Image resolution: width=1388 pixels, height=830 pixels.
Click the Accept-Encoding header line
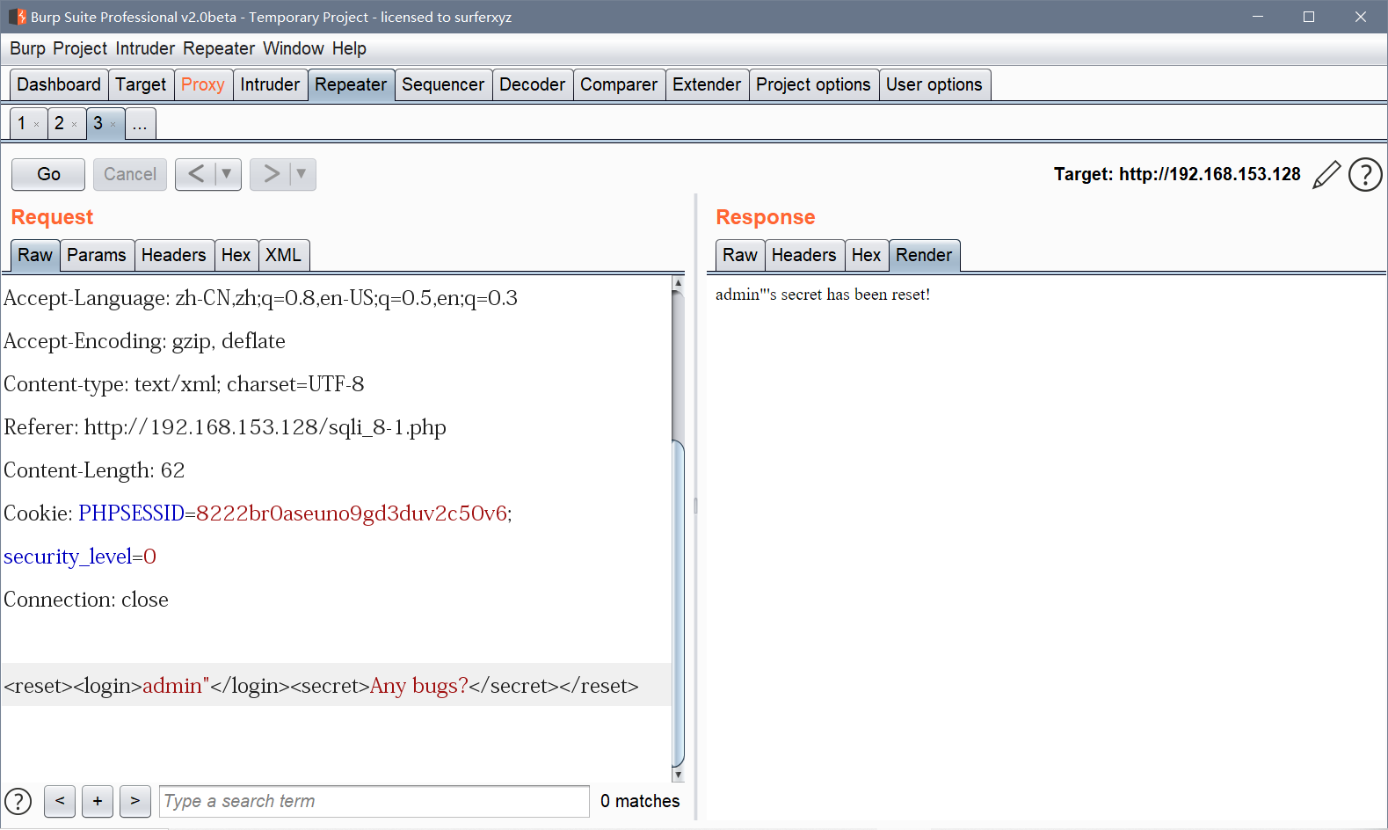(144, 341)
